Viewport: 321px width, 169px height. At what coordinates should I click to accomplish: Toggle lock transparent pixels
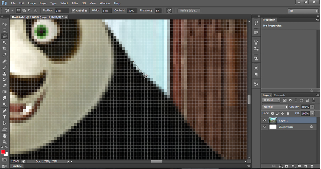pyautogui.click(x=272, y=114)
